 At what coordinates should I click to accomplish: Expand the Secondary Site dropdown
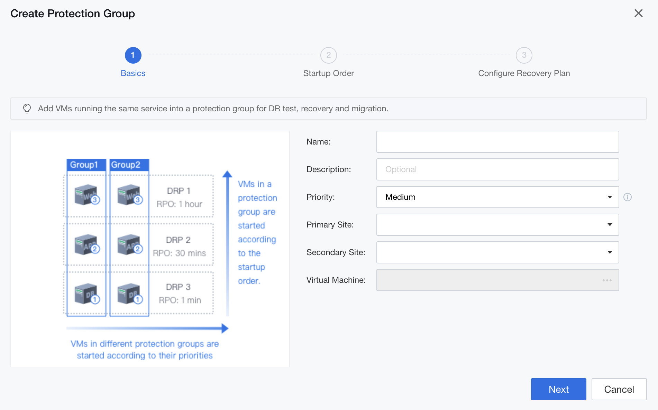pos(497,252)
